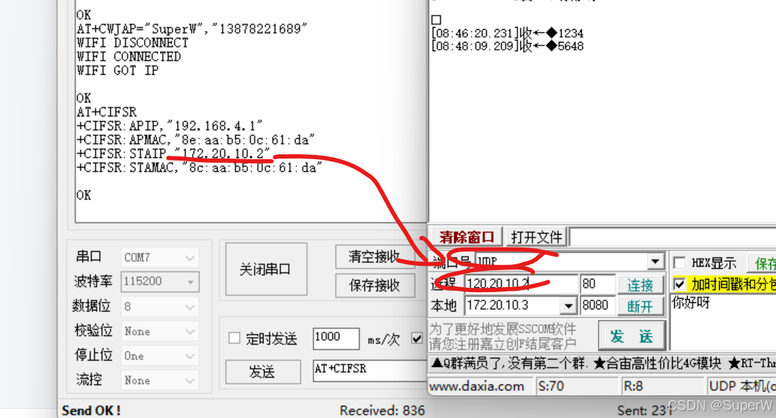This screenshot has width=776, height=418.
Task: Click the received line ending 1234
Action: coord(508,33)
